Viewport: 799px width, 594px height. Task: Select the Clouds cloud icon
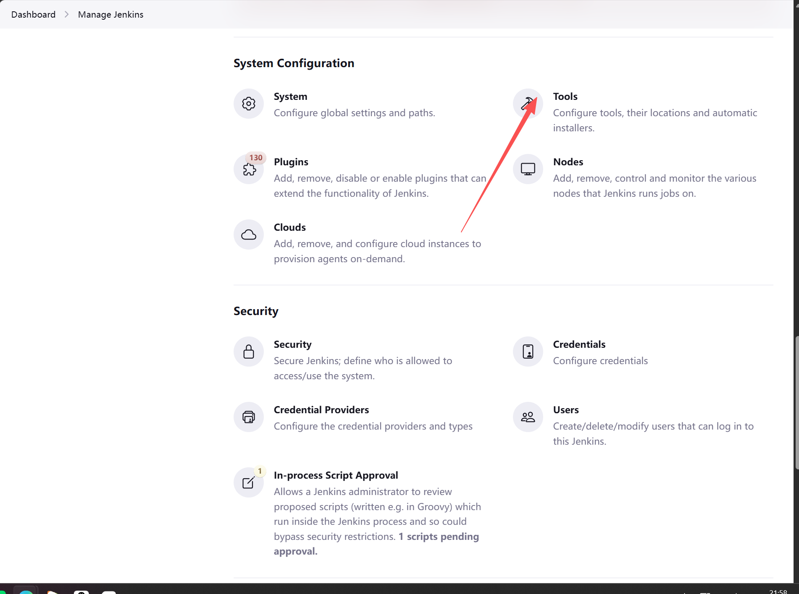pyautogui.click(x=249, y=234)
